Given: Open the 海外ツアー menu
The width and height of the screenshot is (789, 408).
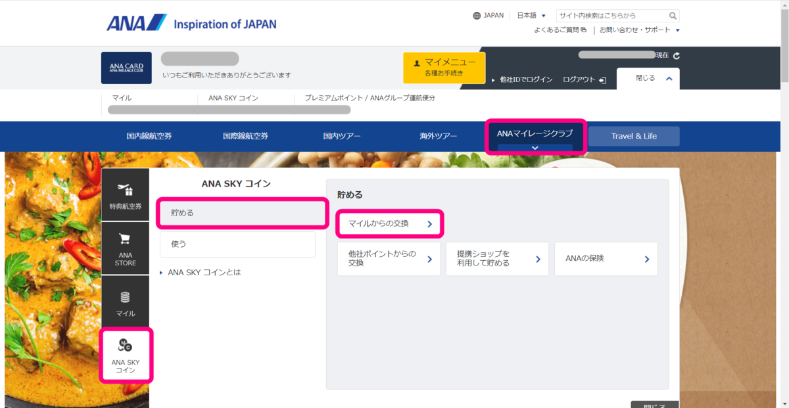Looking at the screenshot, I should (x=439, y=136).
